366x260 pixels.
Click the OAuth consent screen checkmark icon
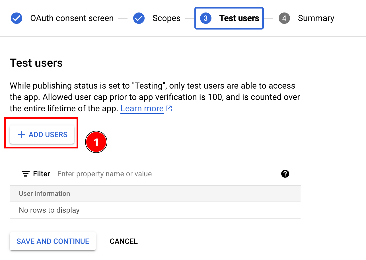click(17, 18)
